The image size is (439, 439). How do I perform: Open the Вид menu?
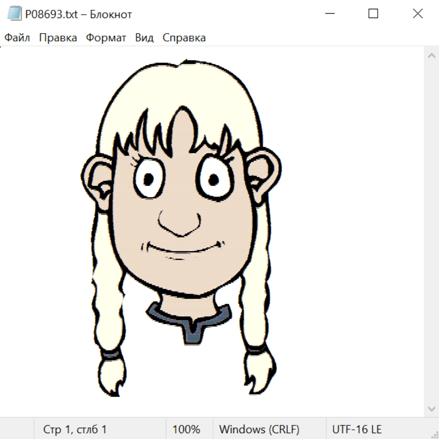tap(144, 38)
